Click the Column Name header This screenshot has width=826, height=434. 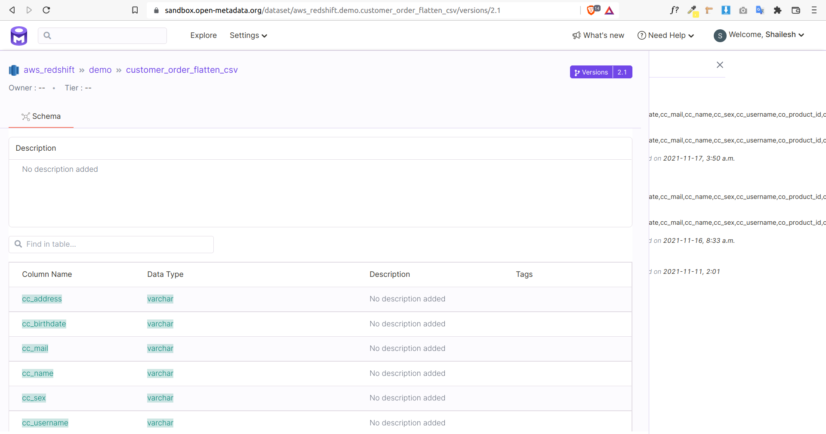47,274
